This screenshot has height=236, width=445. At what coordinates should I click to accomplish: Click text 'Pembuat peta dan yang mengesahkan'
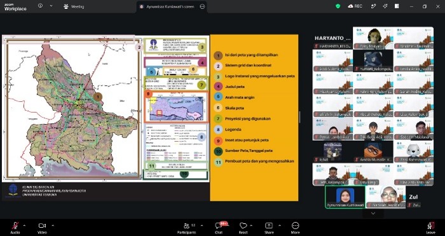pos(259,162)
